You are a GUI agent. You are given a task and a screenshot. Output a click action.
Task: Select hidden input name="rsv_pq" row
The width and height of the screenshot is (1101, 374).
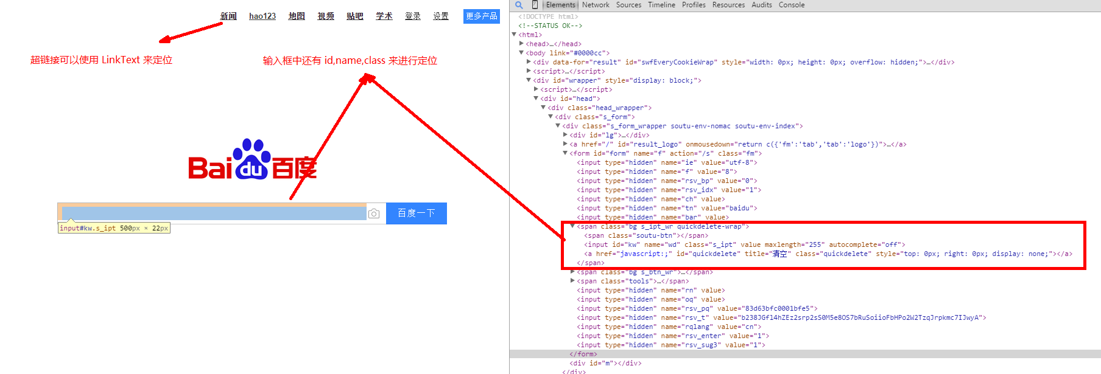pyautogui.click(x=697, y=308)
